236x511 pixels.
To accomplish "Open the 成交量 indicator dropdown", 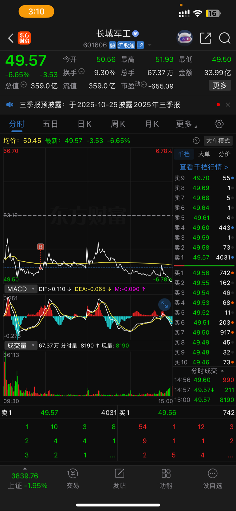I will (21, 346).
